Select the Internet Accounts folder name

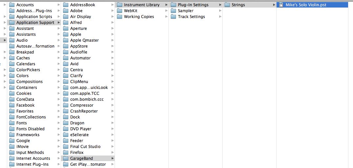(33, 158)
